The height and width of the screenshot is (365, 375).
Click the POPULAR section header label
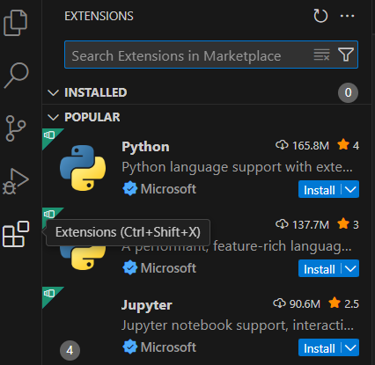click(92, 117)
